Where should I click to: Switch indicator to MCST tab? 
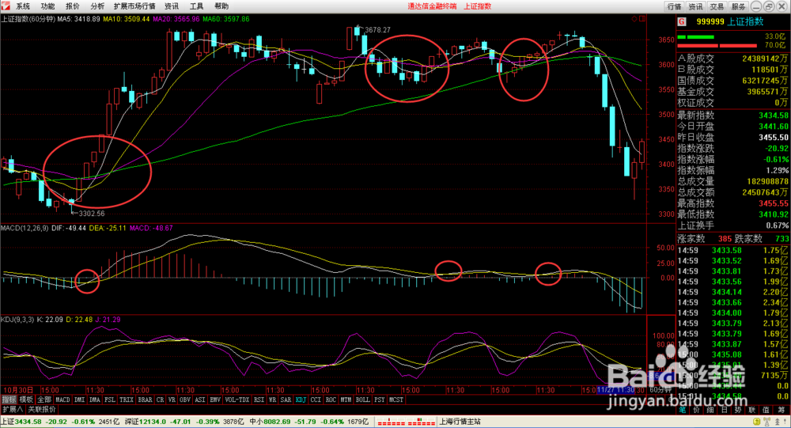click(x=396, y=400)
